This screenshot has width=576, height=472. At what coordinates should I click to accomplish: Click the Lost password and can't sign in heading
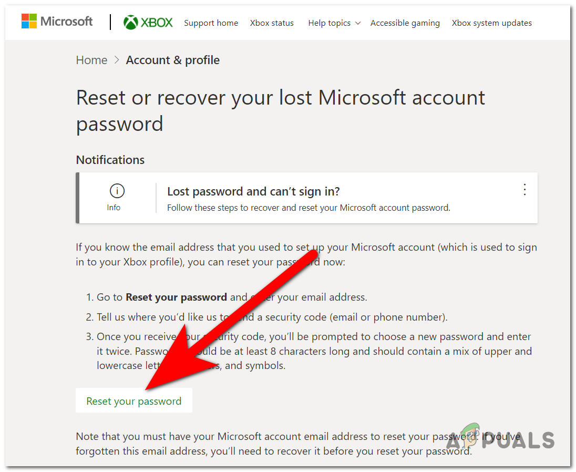click(x=253, y=191)
